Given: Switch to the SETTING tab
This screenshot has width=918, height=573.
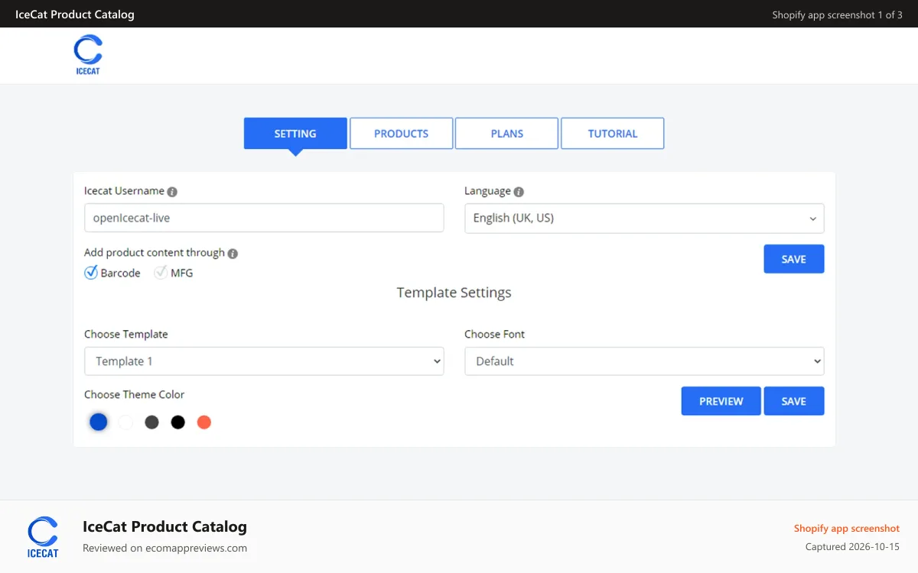Looking at the screenshot, I should 295,134.
